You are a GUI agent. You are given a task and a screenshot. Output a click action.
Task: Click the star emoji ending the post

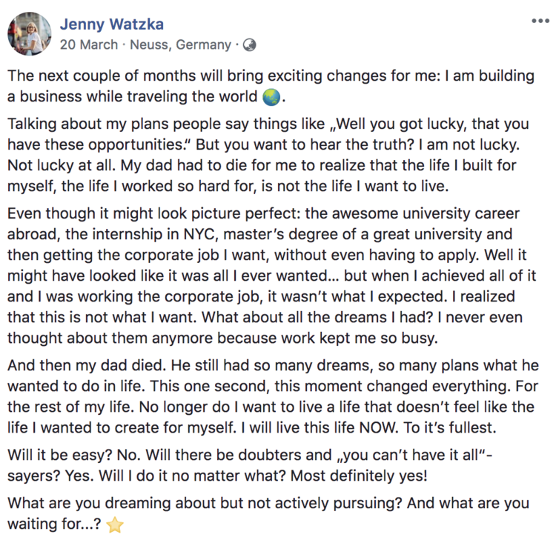click(115, 524)
